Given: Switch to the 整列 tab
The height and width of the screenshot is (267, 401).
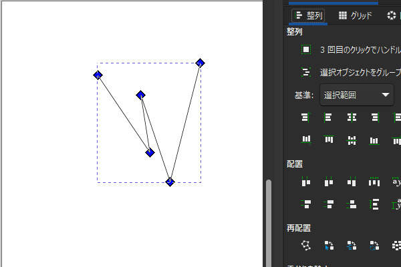Looking at the screenshot, I should (309, 15).
